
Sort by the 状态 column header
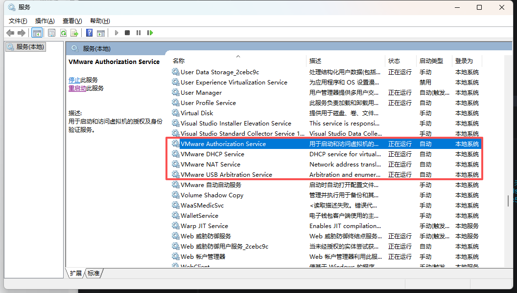[x=400, y=61]
